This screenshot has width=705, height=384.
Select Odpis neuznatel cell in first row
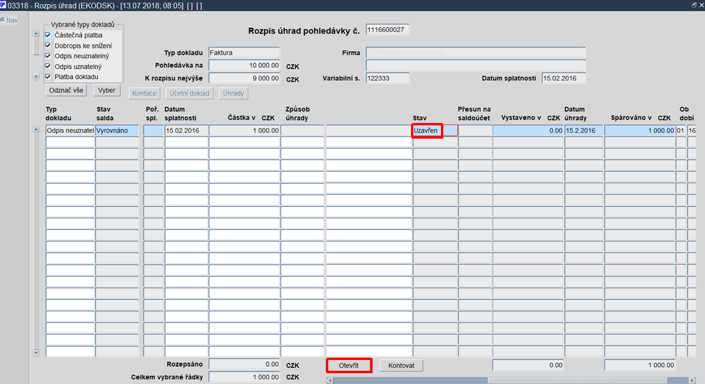pyautogui.click(x=70, y=130)
